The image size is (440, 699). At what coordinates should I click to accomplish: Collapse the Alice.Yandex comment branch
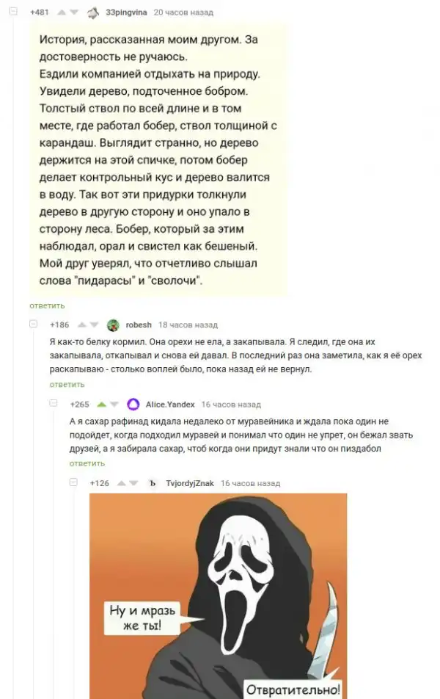pyautogui.click(x=54, y=403)
